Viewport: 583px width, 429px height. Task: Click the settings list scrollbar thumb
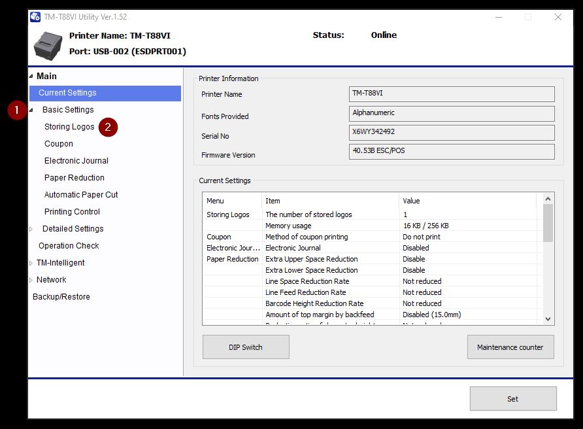pos(548,223)
